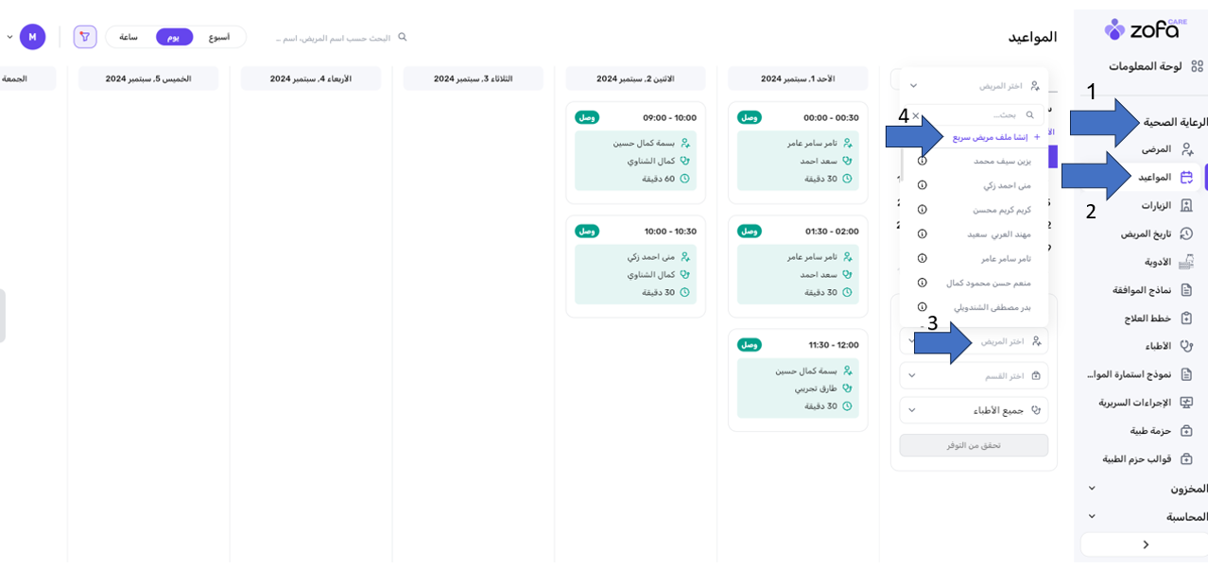Open the اختر القسم department dropdown
Viewport: 1208px width, 569px height.
coord(974,375)
